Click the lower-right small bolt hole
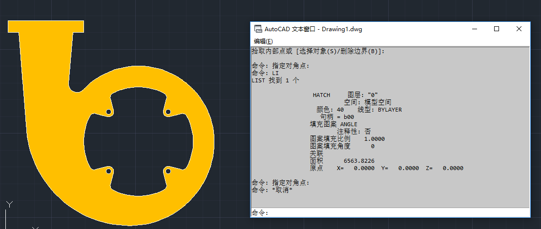The height and width of the screenshot is (229, 541). 168,171
